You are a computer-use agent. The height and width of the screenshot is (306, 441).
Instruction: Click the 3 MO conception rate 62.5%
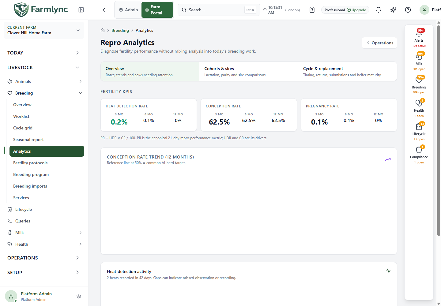[219, 122]
